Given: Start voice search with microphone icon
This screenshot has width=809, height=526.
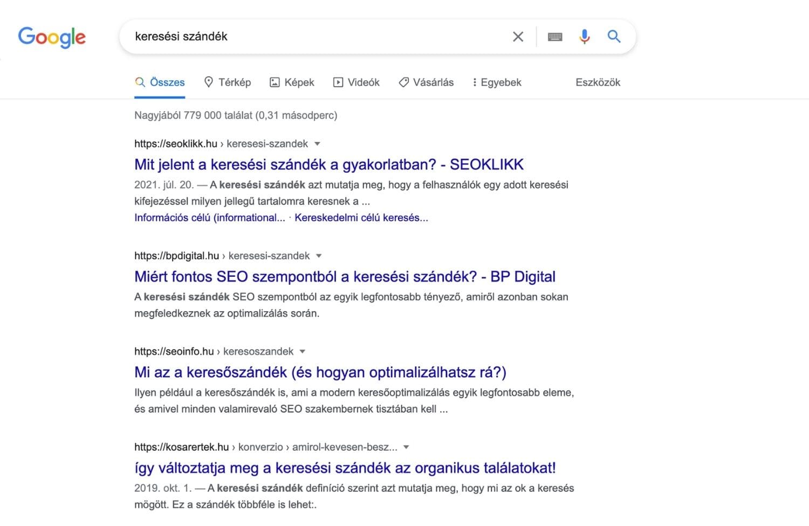Looking at the screenshot, I should [584, 37].
